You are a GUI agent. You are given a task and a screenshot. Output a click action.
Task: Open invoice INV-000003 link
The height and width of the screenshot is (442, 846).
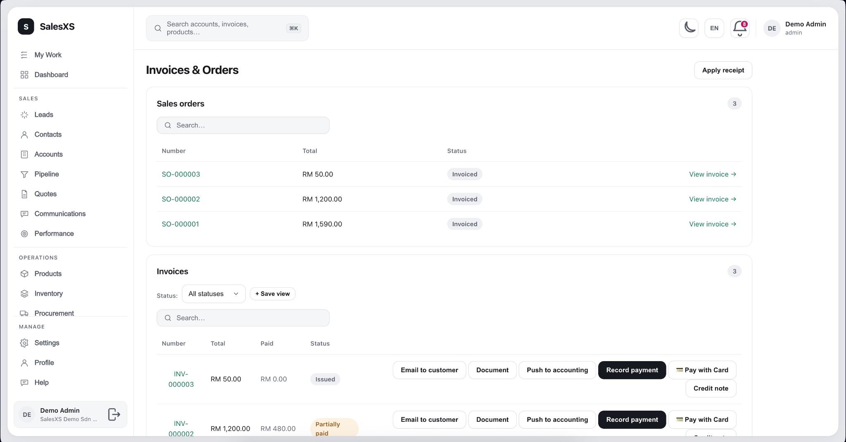click(181, 379)
